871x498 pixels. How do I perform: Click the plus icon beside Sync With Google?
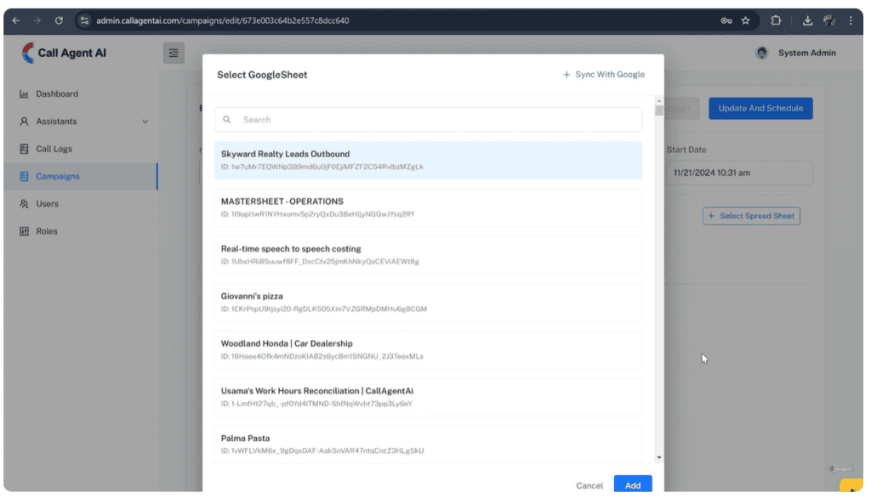click(x=566, y=75)
